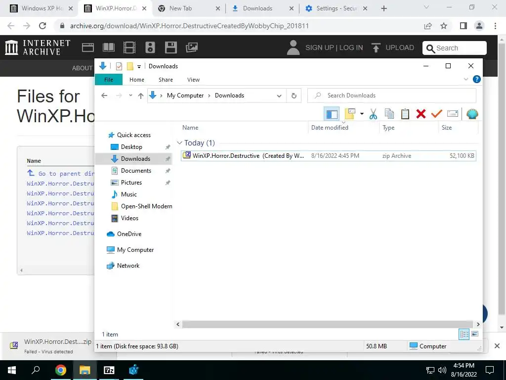Expand the ribbon with the chevron

(x=465, y=79)
